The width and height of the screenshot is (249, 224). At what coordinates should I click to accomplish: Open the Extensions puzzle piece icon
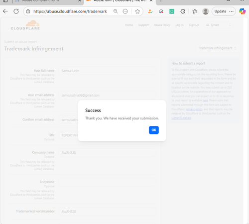click(x=183, y=11)
